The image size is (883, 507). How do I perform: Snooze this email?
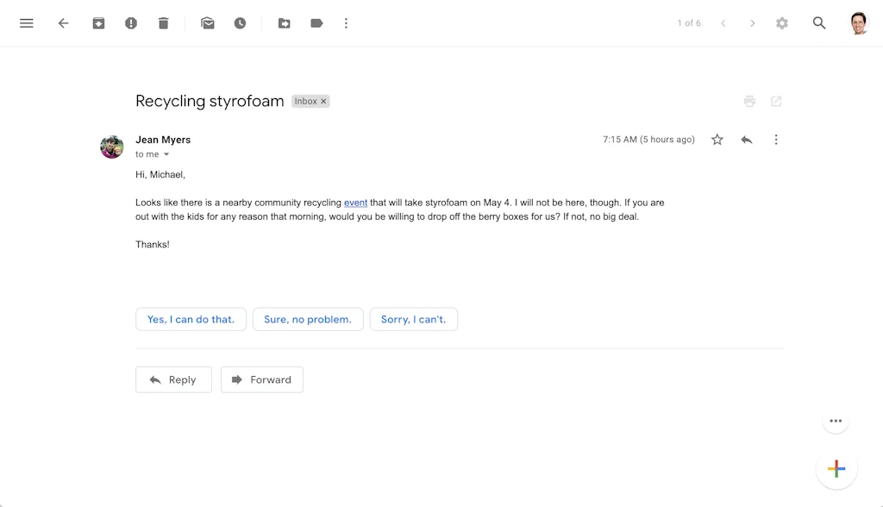pos(240,23)
